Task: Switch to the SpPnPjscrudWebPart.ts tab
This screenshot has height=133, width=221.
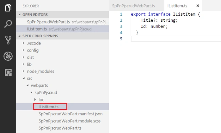Action: [x=134, y=6]
